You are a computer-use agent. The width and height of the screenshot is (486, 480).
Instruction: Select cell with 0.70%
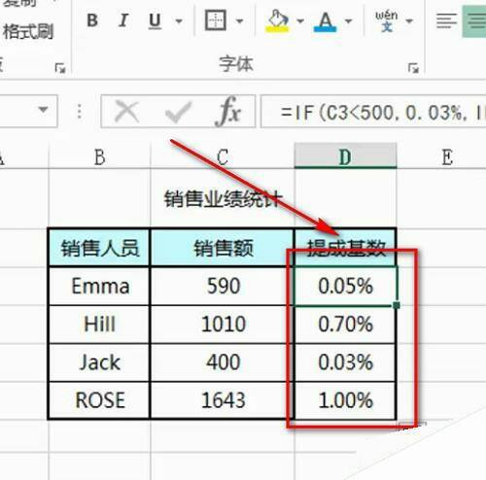coord(345,325)
